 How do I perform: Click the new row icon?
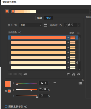[25, 74]
